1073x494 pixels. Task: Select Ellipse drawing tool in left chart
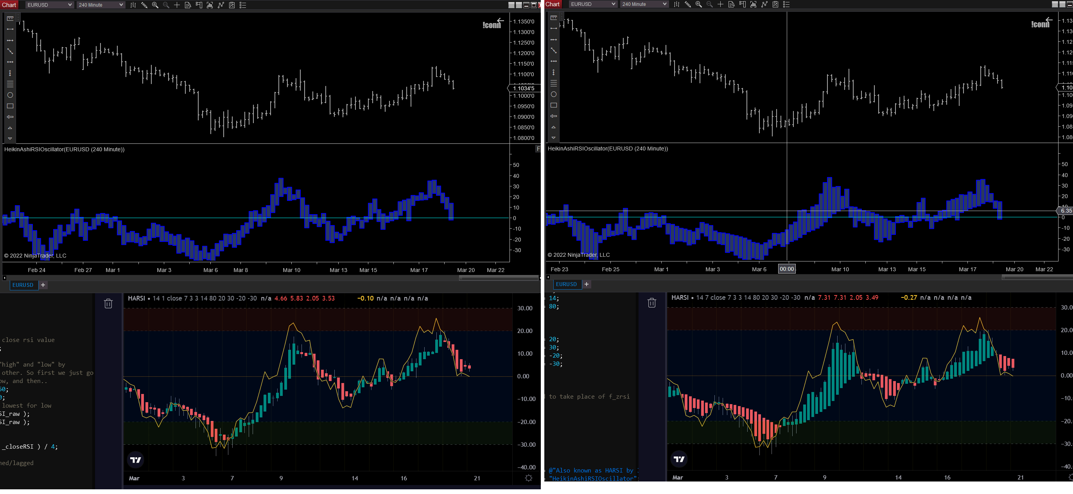tap(10, 95)
